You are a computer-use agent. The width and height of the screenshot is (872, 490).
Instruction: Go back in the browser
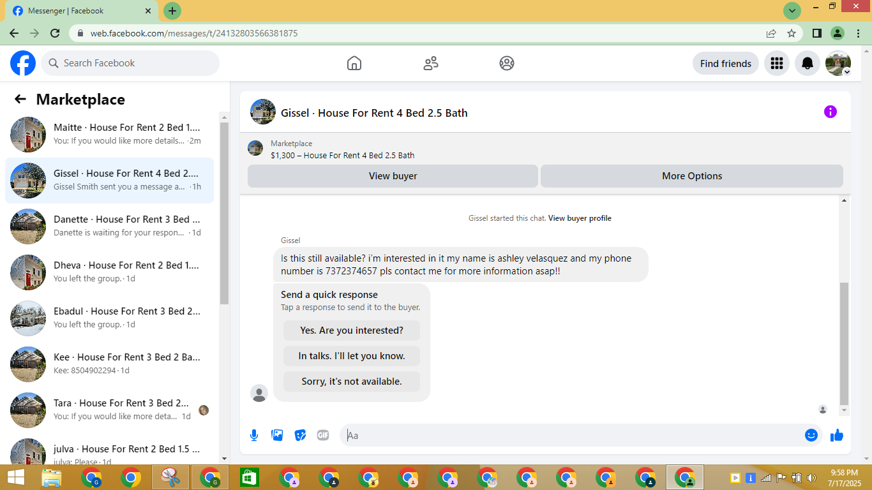click(x=14, y=33)
